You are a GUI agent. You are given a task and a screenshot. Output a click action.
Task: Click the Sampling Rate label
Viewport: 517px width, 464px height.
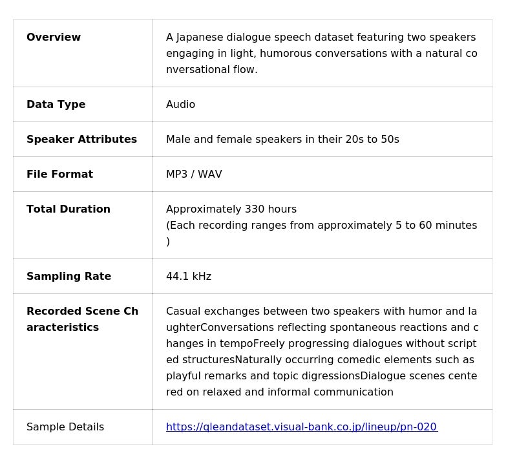click(69, 277)
